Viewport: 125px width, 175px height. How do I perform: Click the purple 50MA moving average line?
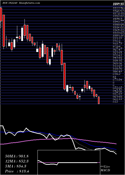[58, 139]
